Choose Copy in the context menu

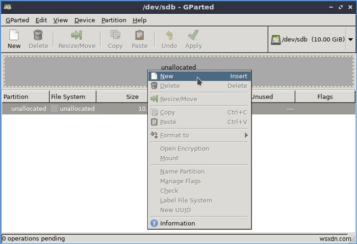(x=199, y=112)
